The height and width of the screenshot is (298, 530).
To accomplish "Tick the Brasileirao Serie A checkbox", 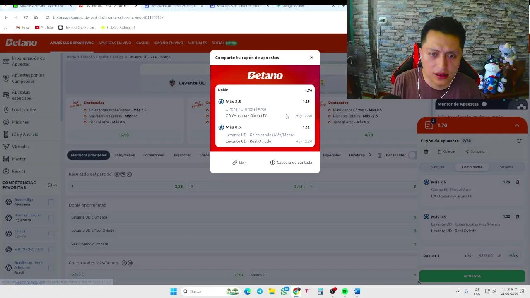I will click(x=51, y=267).
